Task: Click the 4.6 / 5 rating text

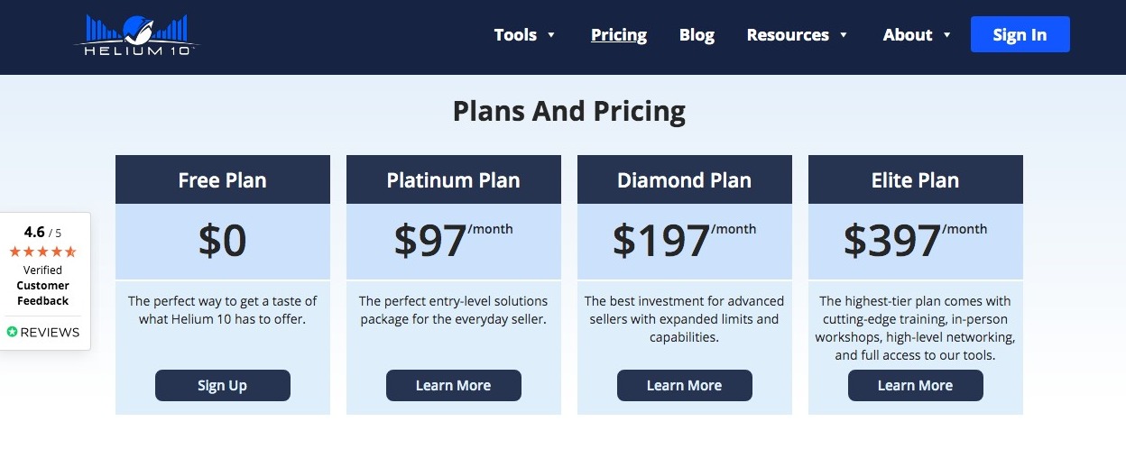Action: [43, 232]
